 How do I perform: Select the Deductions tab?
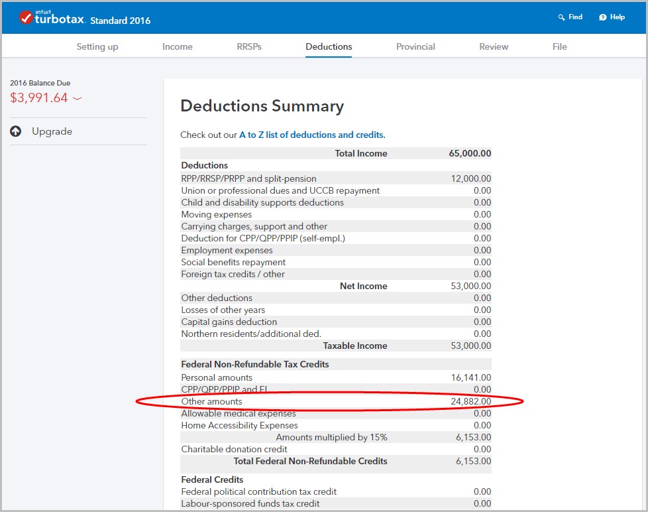329,46
